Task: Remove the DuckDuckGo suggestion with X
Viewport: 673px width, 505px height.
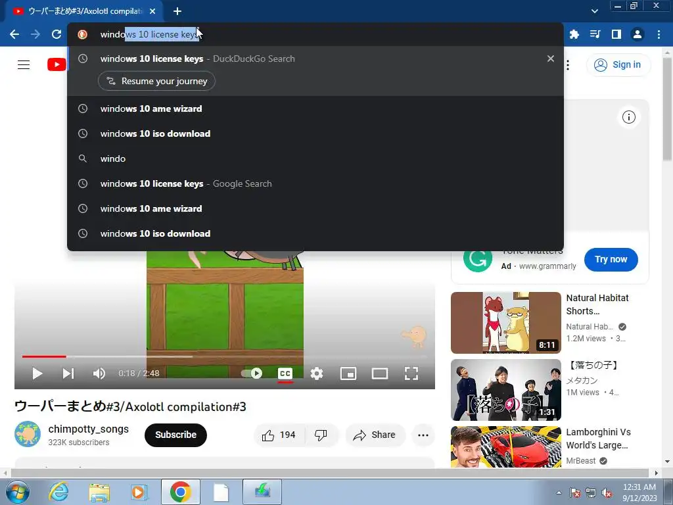Action: tap(551, 59)
